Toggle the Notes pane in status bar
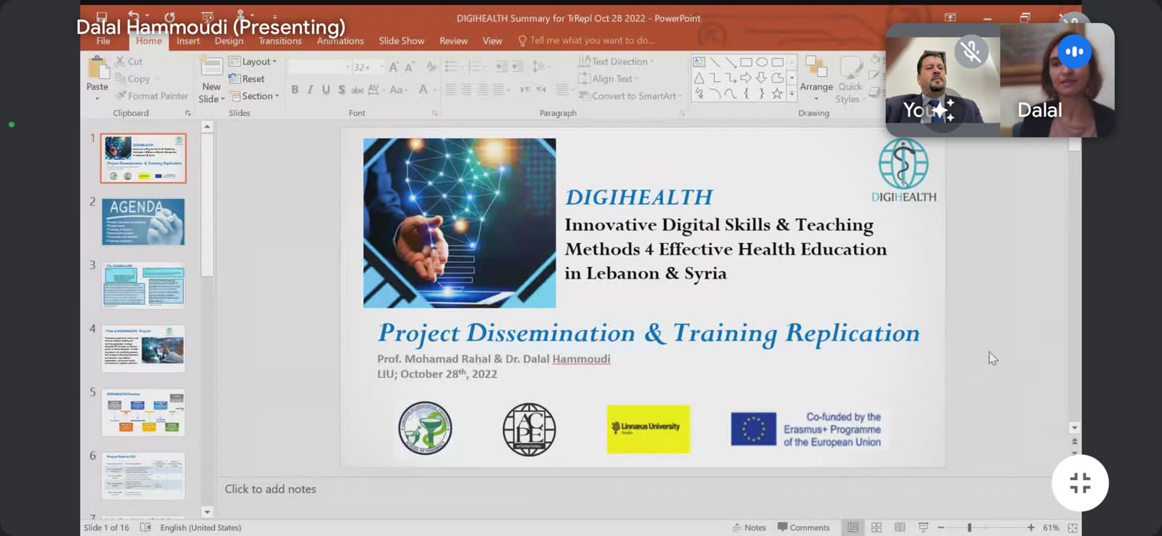Screen dimensions: 1162x536 pyautogui.click(x=749, y=527)
